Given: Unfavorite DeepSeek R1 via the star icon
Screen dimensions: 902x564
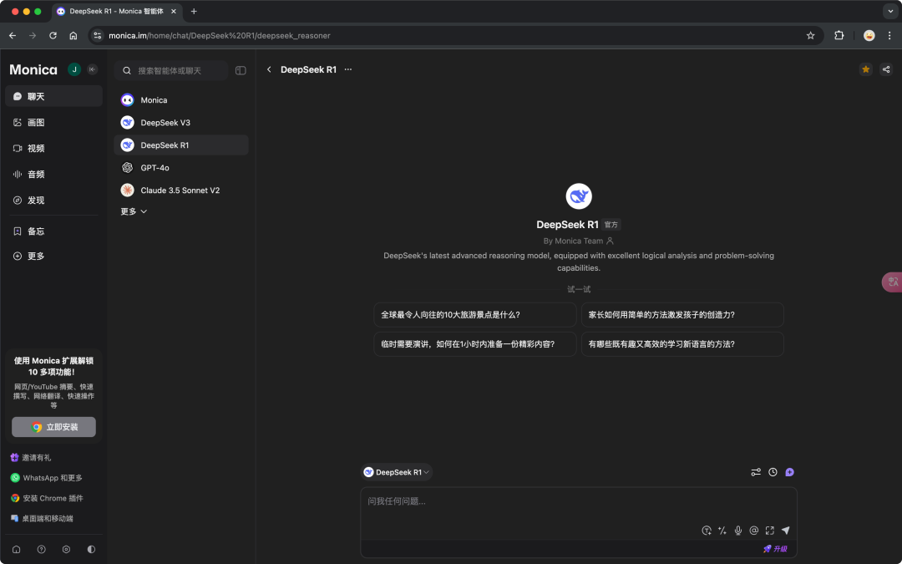Looking at the screenshot, I should click(x=865, y=69).
